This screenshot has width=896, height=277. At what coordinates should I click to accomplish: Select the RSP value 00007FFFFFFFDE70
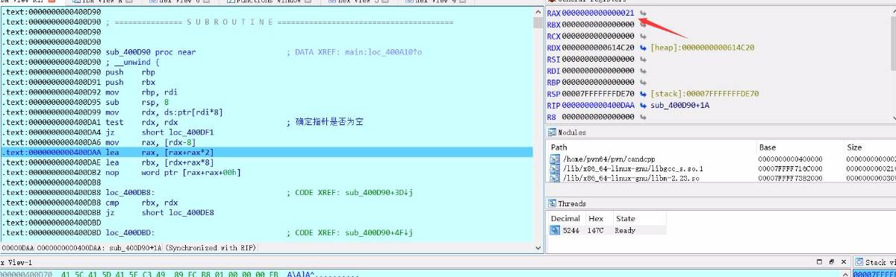point(598,94)
